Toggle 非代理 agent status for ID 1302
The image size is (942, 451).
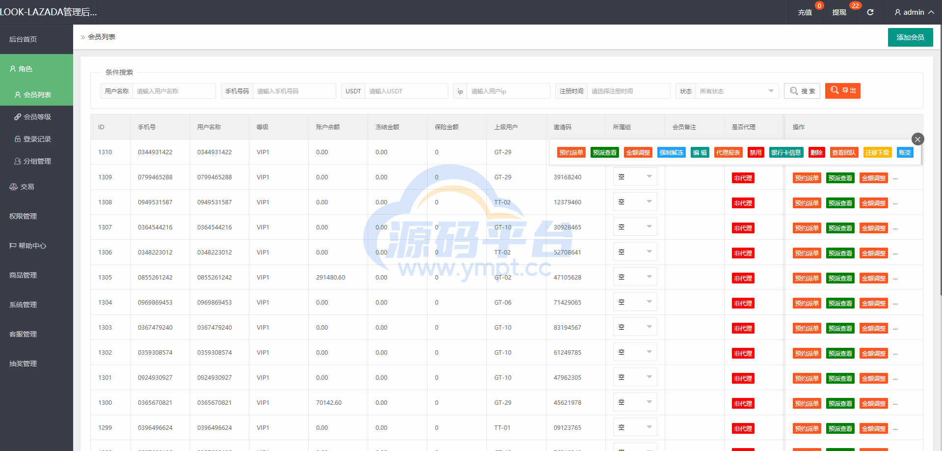[x=743, y=353]
